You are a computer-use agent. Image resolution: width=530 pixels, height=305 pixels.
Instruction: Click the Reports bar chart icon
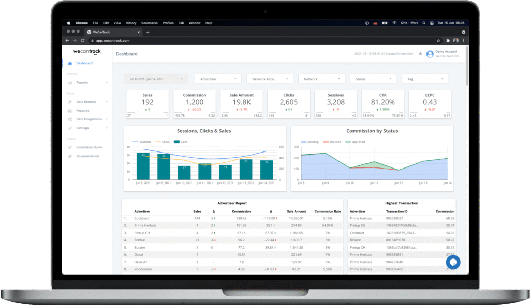click(70, 82)
